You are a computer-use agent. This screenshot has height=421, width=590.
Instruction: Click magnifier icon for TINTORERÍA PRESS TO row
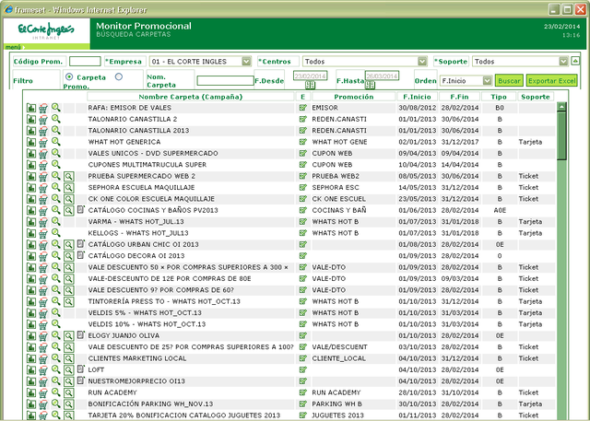pos(56,301)
